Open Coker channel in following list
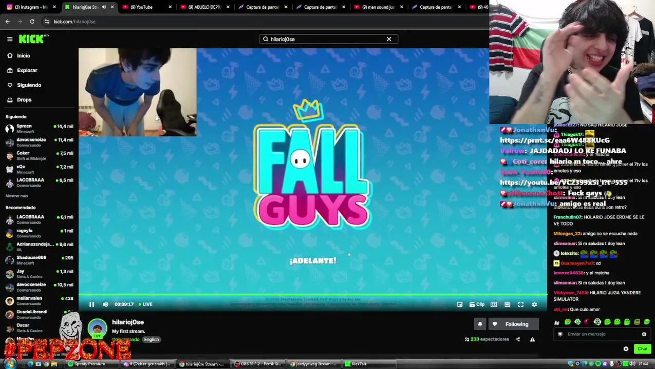 39,155
